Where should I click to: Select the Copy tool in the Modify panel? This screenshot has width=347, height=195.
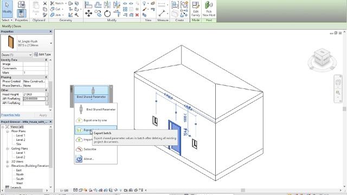(x=98, y=14)
